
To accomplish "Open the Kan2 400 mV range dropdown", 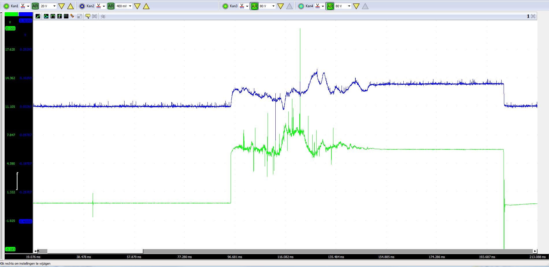I will (x=130, y=6).
